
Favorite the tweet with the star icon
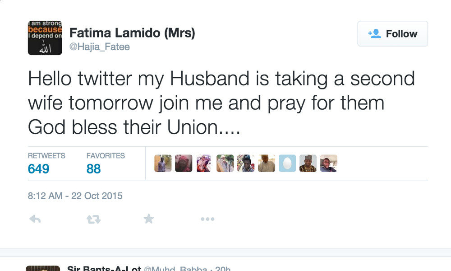149,220
